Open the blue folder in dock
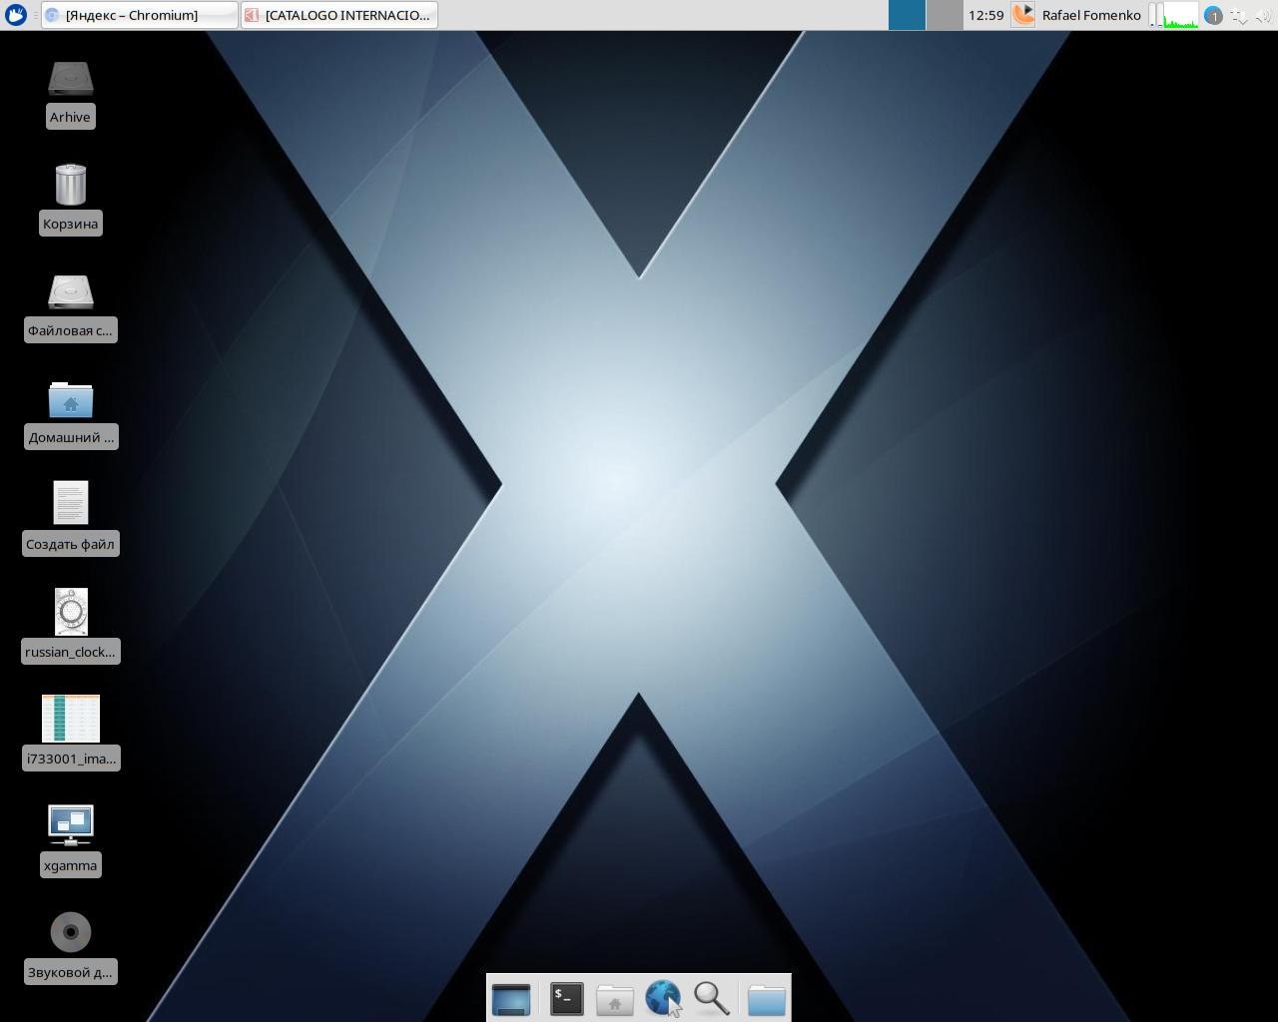Screen dimensions: 1278x1022 [x=767, y=999]
